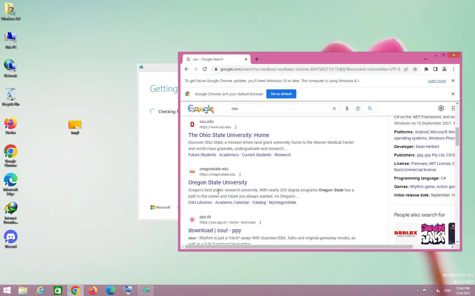Viewport: 475px width, 296px height.
Task: Open the Academics sitelink
Action: coord(229,155)
